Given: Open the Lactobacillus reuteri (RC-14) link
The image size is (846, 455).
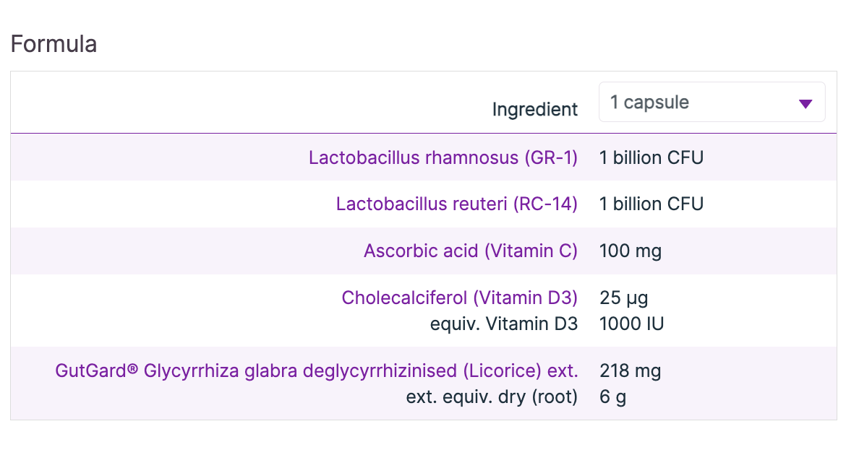Looking at the screenshot, I should (x=456, y=204).
